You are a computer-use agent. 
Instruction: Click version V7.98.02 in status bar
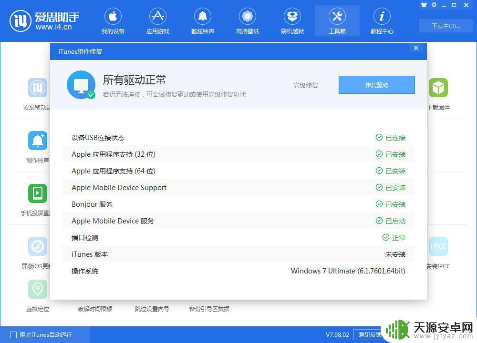337,335
